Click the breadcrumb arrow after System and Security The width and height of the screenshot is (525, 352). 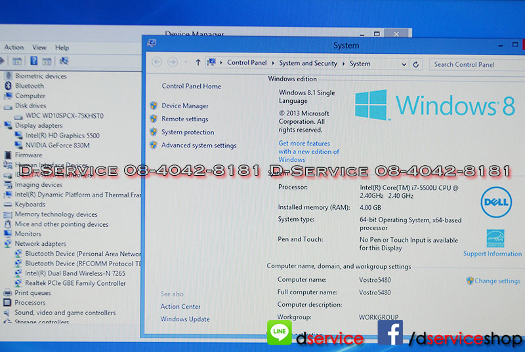pyautogui.click(x=343, y=64)
